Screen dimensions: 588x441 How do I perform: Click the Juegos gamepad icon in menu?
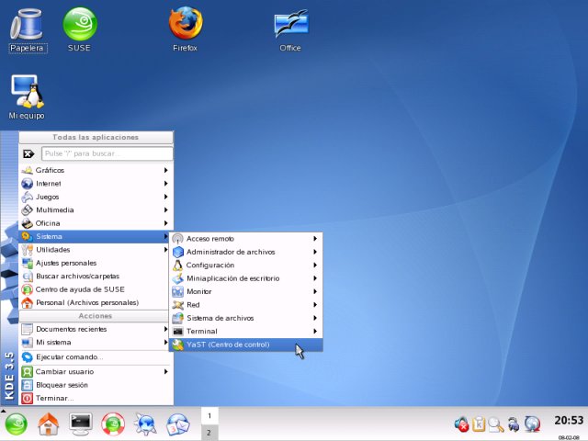27,197
